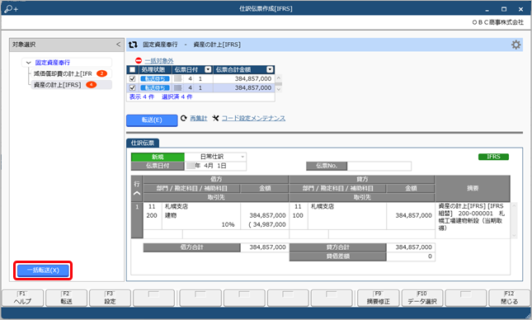Viewport: 532px width, 320px height.
Task: Open the 伝票日付 column filter dropdown
Action: (208, 69)
